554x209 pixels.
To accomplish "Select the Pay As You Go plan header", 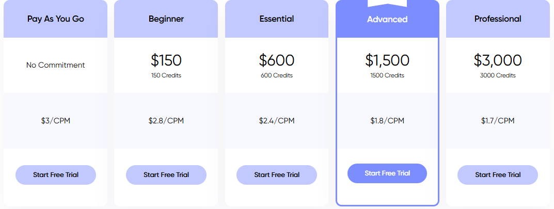I will [55, 19].
